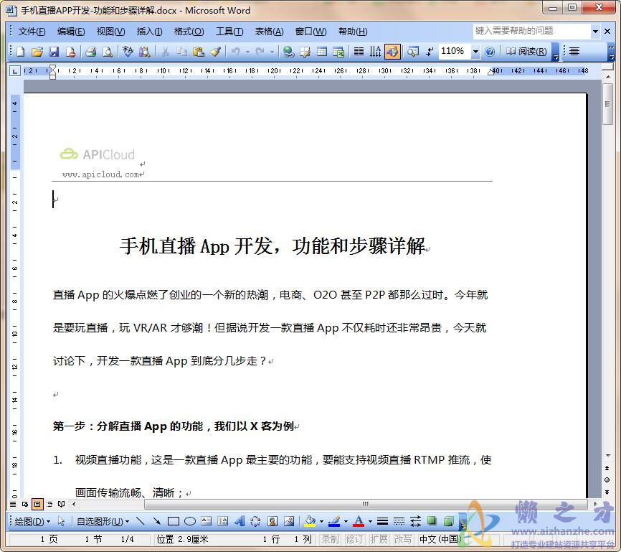The width and height of the screenshot is (621, 552).
Task: Open the 工具(T) menu
Action: (x=229, y=32)
